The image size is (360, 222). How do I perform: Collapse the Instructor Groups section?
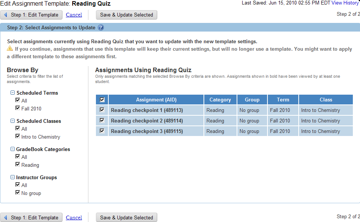coord(12,177)
